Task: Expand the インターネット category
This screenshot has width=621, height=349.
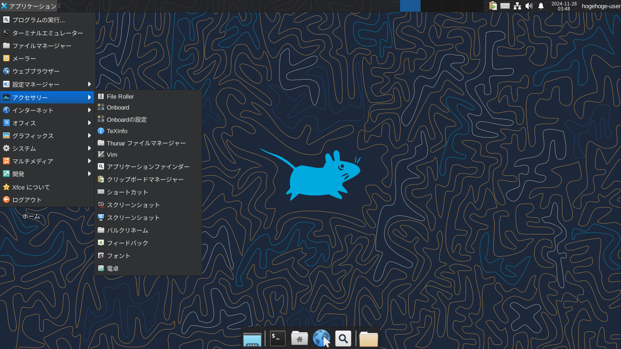Action: click(x=48, y=110)
